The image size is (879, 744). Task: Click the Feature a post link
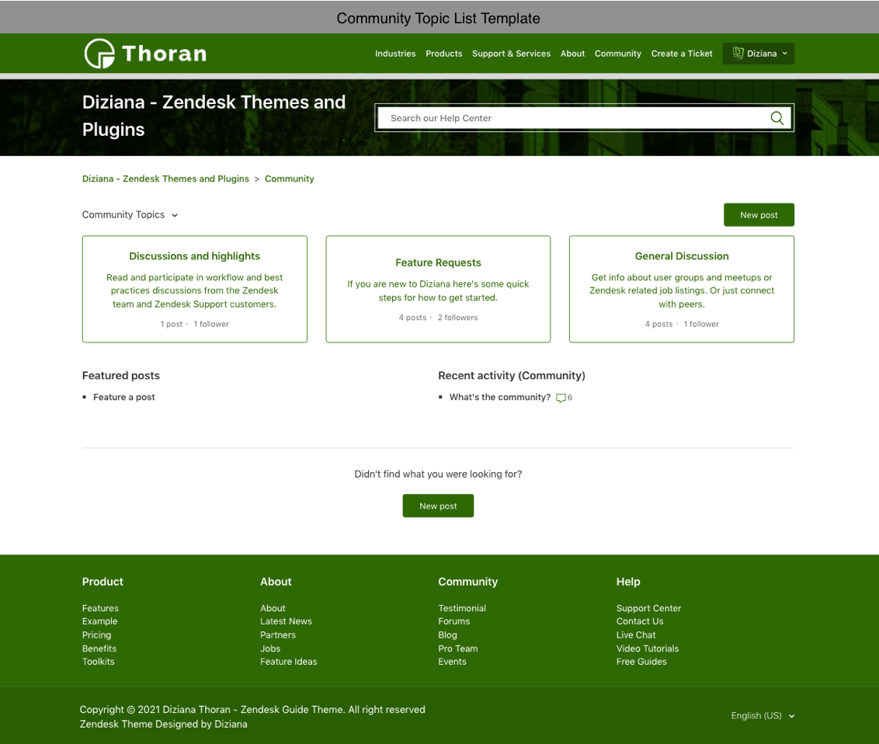124,397
